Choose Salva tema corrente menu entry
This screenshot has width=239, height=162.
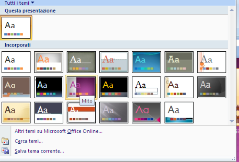pyautogui.click(x=39, y=151)
